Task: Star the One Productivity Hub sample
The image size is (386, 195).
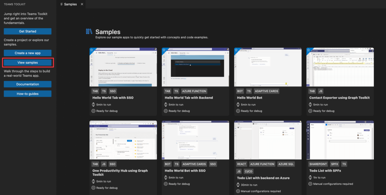Action: [92, 123]
